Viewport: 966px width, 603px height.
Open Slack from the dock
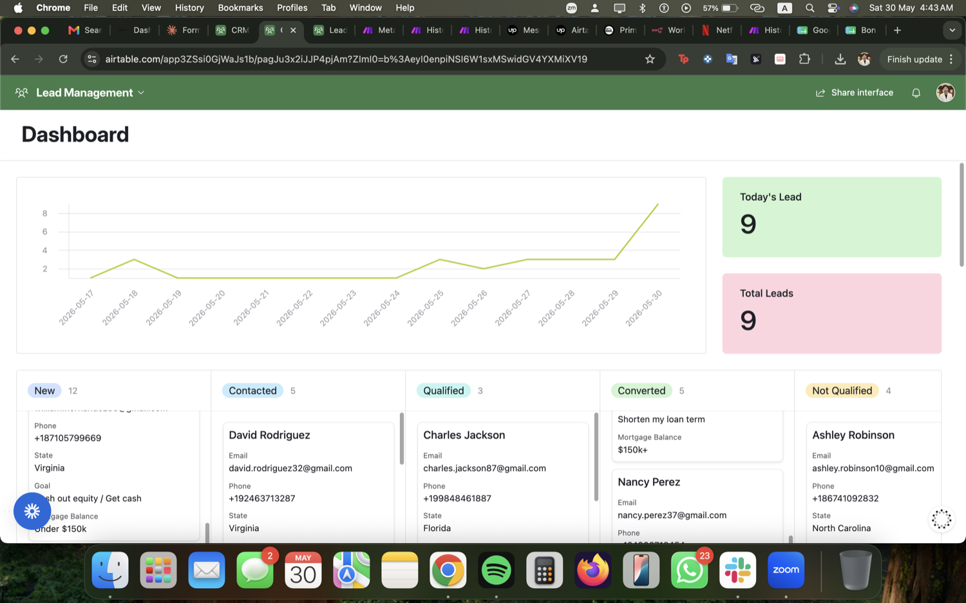pyautogui.click(x=737, y=570)
